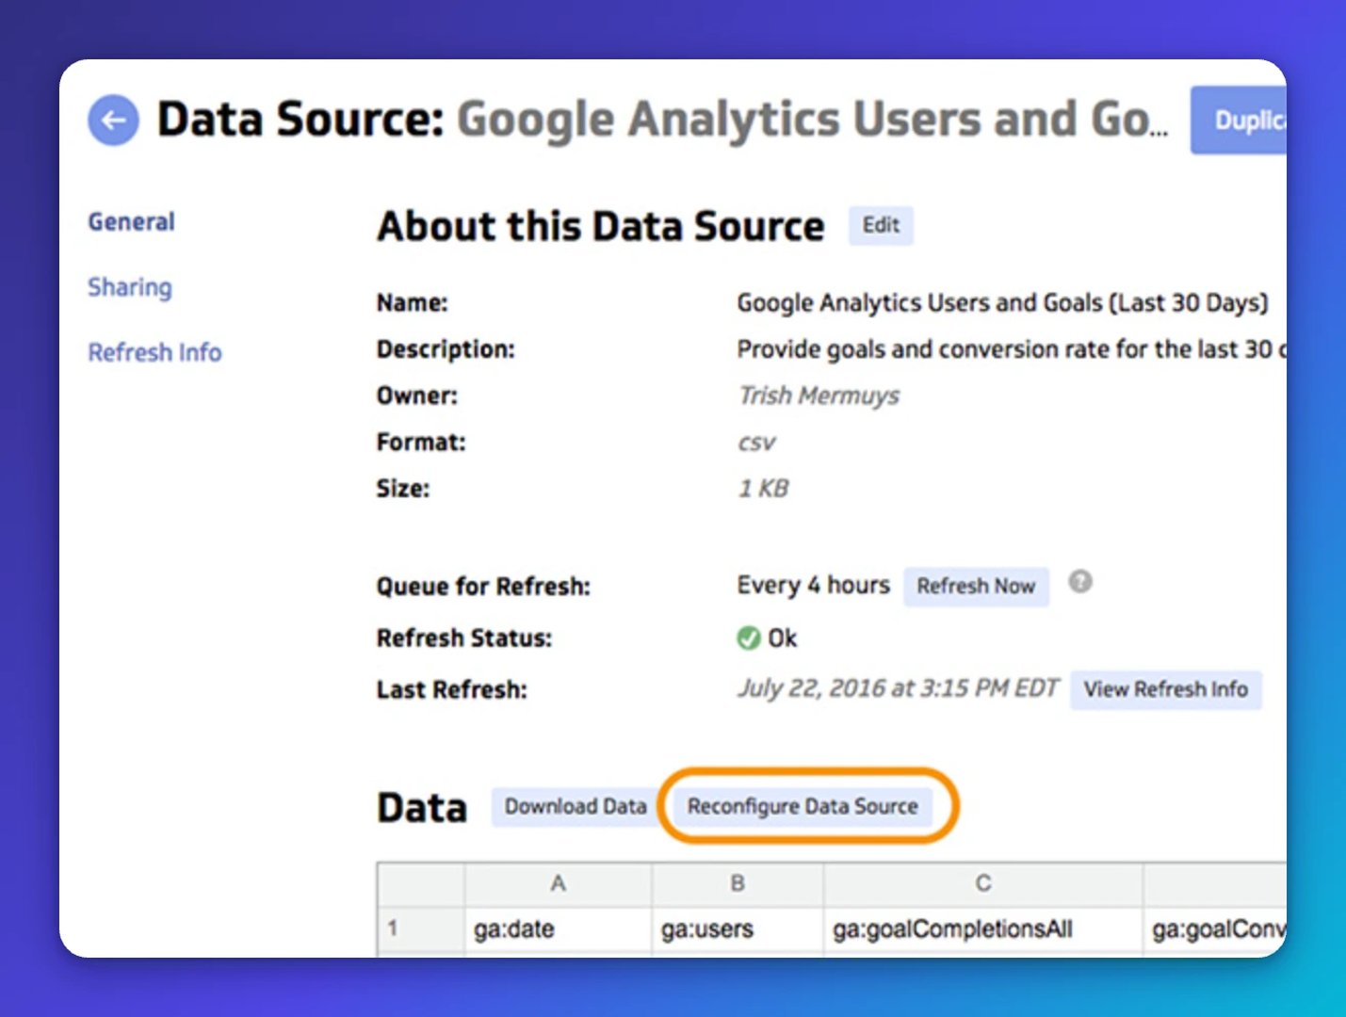Click Reconfigure Data Source button

coord(803,807)
